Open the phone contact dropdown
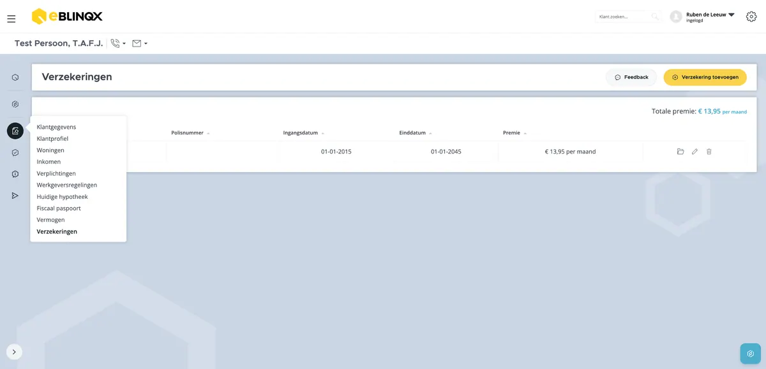766x369 pixels. point(118,43)
